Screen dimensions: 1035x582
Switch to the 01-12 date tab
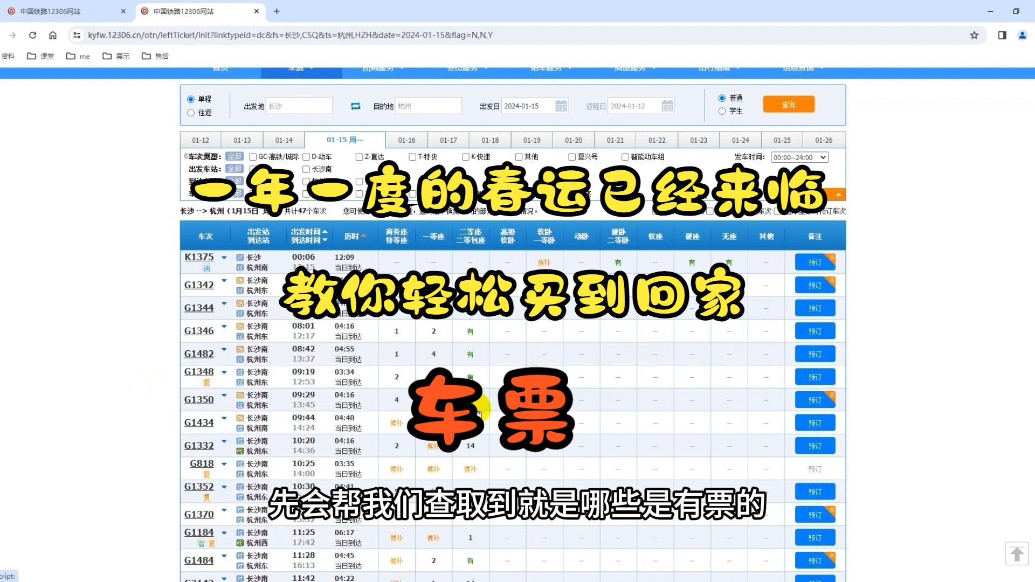coord(201,140)
